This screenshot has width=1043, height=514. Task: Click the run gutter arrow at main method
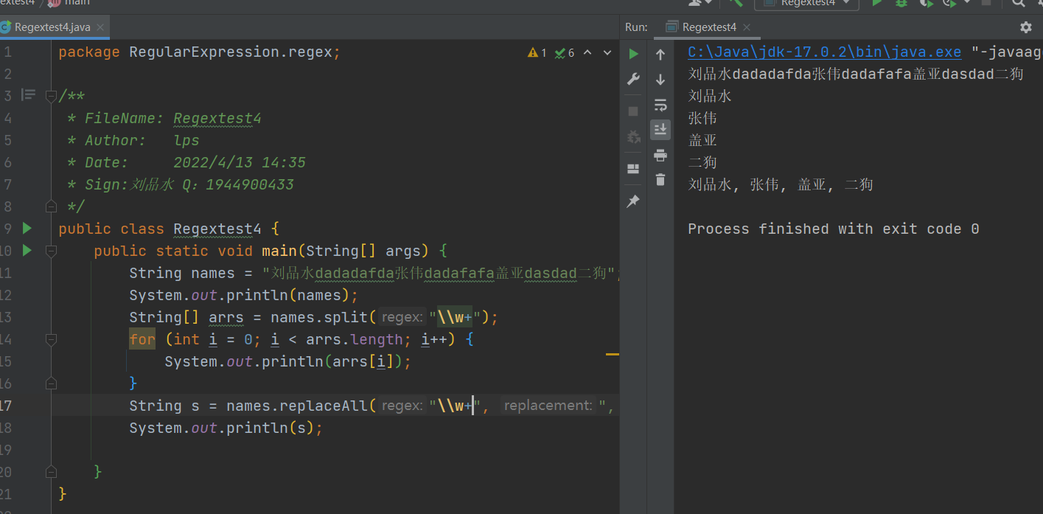27,251
